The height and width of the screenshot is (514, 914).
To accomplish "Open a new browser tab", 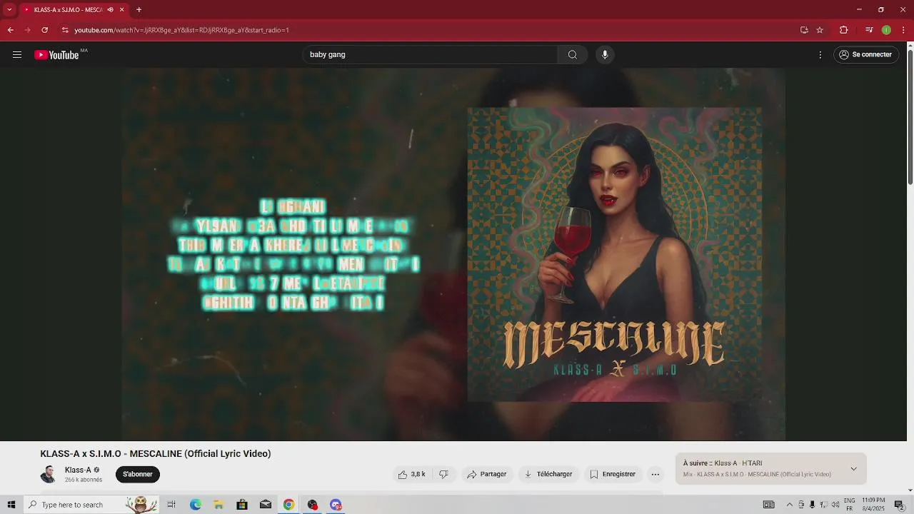I will 139,10.
